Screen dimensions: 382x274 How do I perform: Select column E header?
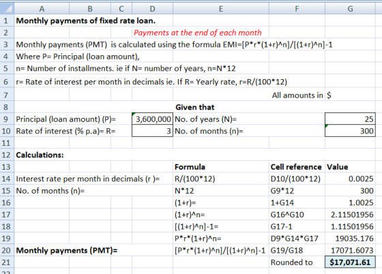click(x=221, y=9)
